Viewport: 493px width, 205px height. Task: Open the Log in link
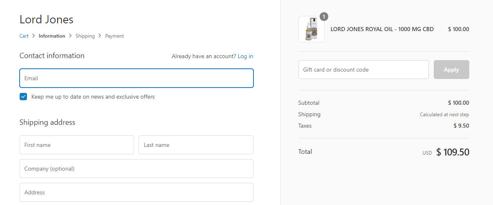coord(245,56)
